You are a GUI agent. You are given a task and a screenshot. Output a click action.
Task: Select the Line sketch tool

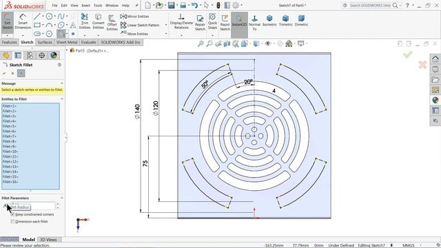click(x=37, y=17)
